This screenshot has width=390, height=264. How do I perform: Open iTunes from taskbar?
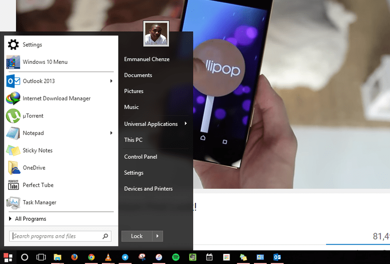(x=159, y=257)
